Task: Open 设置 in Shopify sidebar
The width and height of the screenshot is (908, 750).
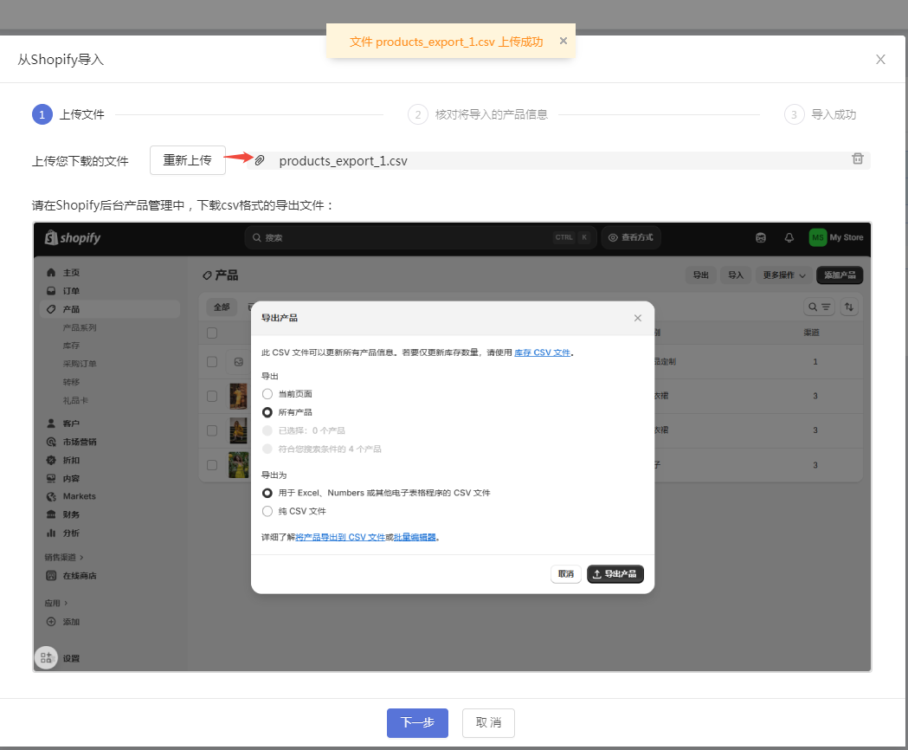Action: [71, 658]
